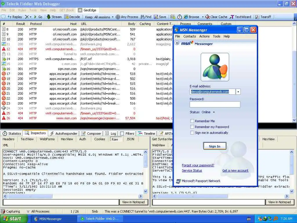Click the comment balloon icon in toolbar
The width and height of the screenshot is (297, 223).
3,17
